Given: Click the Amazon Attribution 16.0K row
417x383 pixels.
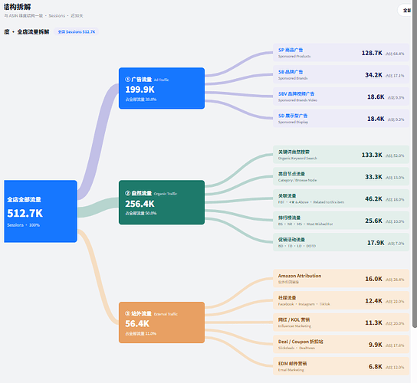Looking at the screenshot, I should click(x=341, y=279).
